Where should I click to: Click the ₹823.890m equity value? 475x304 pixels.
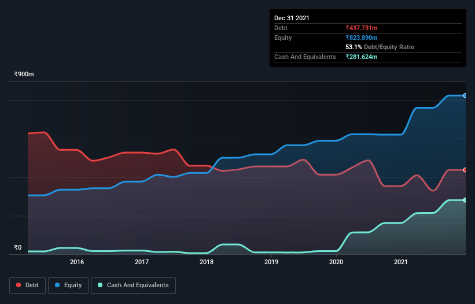click(x=362, y=38)
